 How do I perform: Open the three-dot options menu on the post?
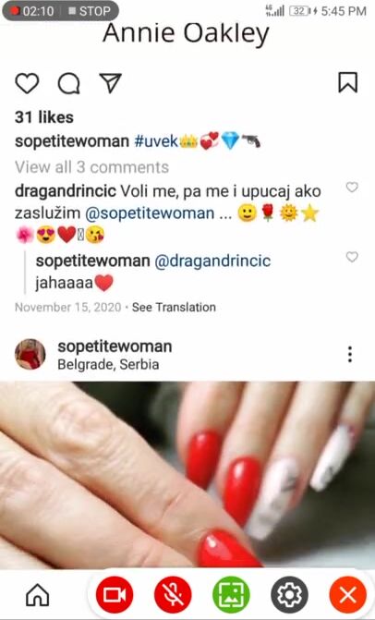pyautogui.click(x=350, y=354)
